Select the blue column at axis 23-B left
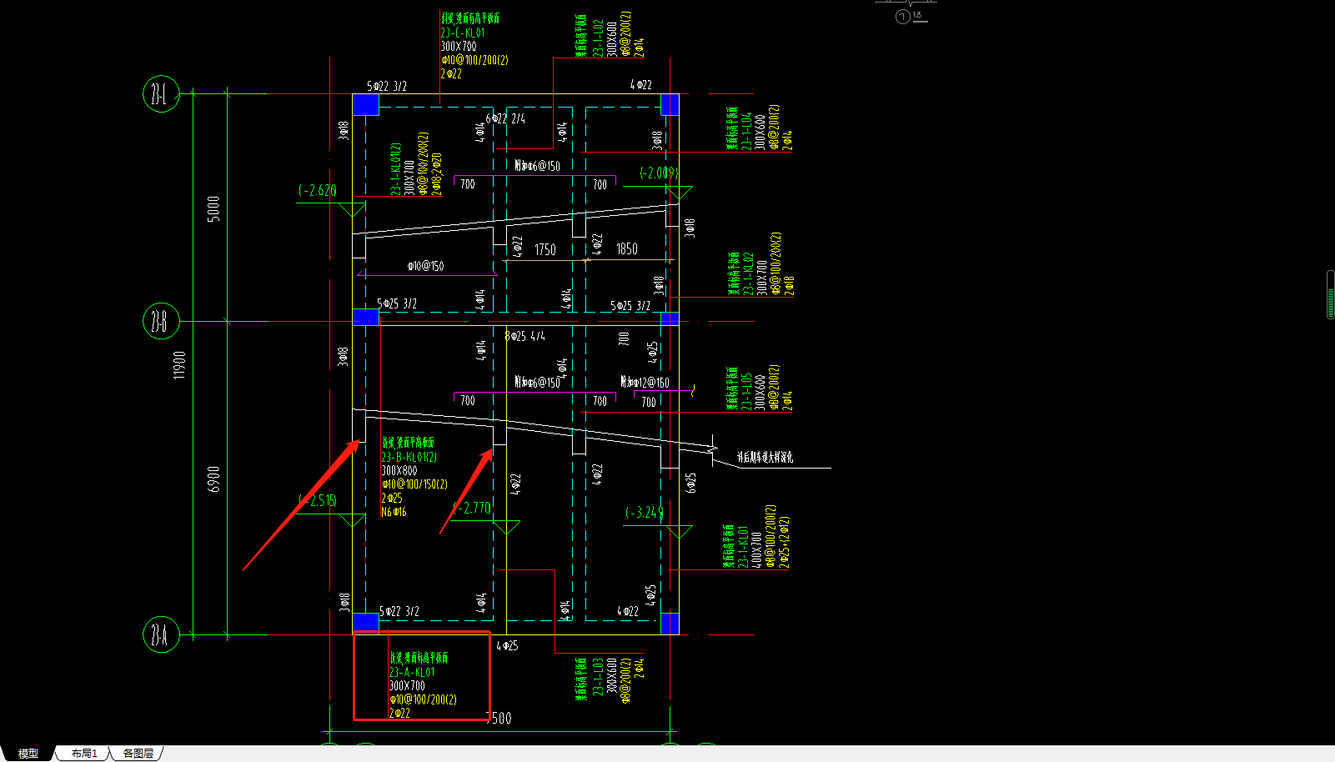Image resolution: width=1335 pixels, height=762 pixels. pos(365,317)
